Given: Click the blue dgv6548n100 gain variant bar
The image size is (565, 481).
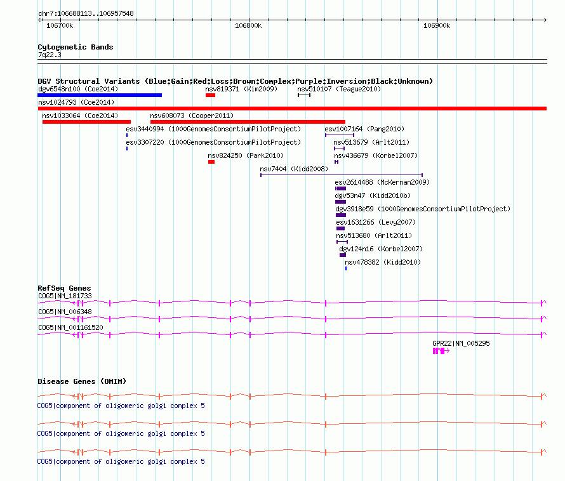Looking at the screenshot, I should [x=100, y=95].
